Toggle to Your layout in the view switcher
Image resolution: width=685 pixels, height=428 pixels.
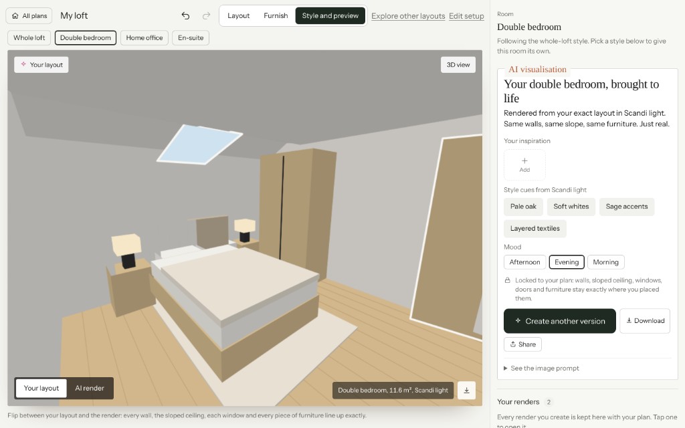click(x=41, y=388)
